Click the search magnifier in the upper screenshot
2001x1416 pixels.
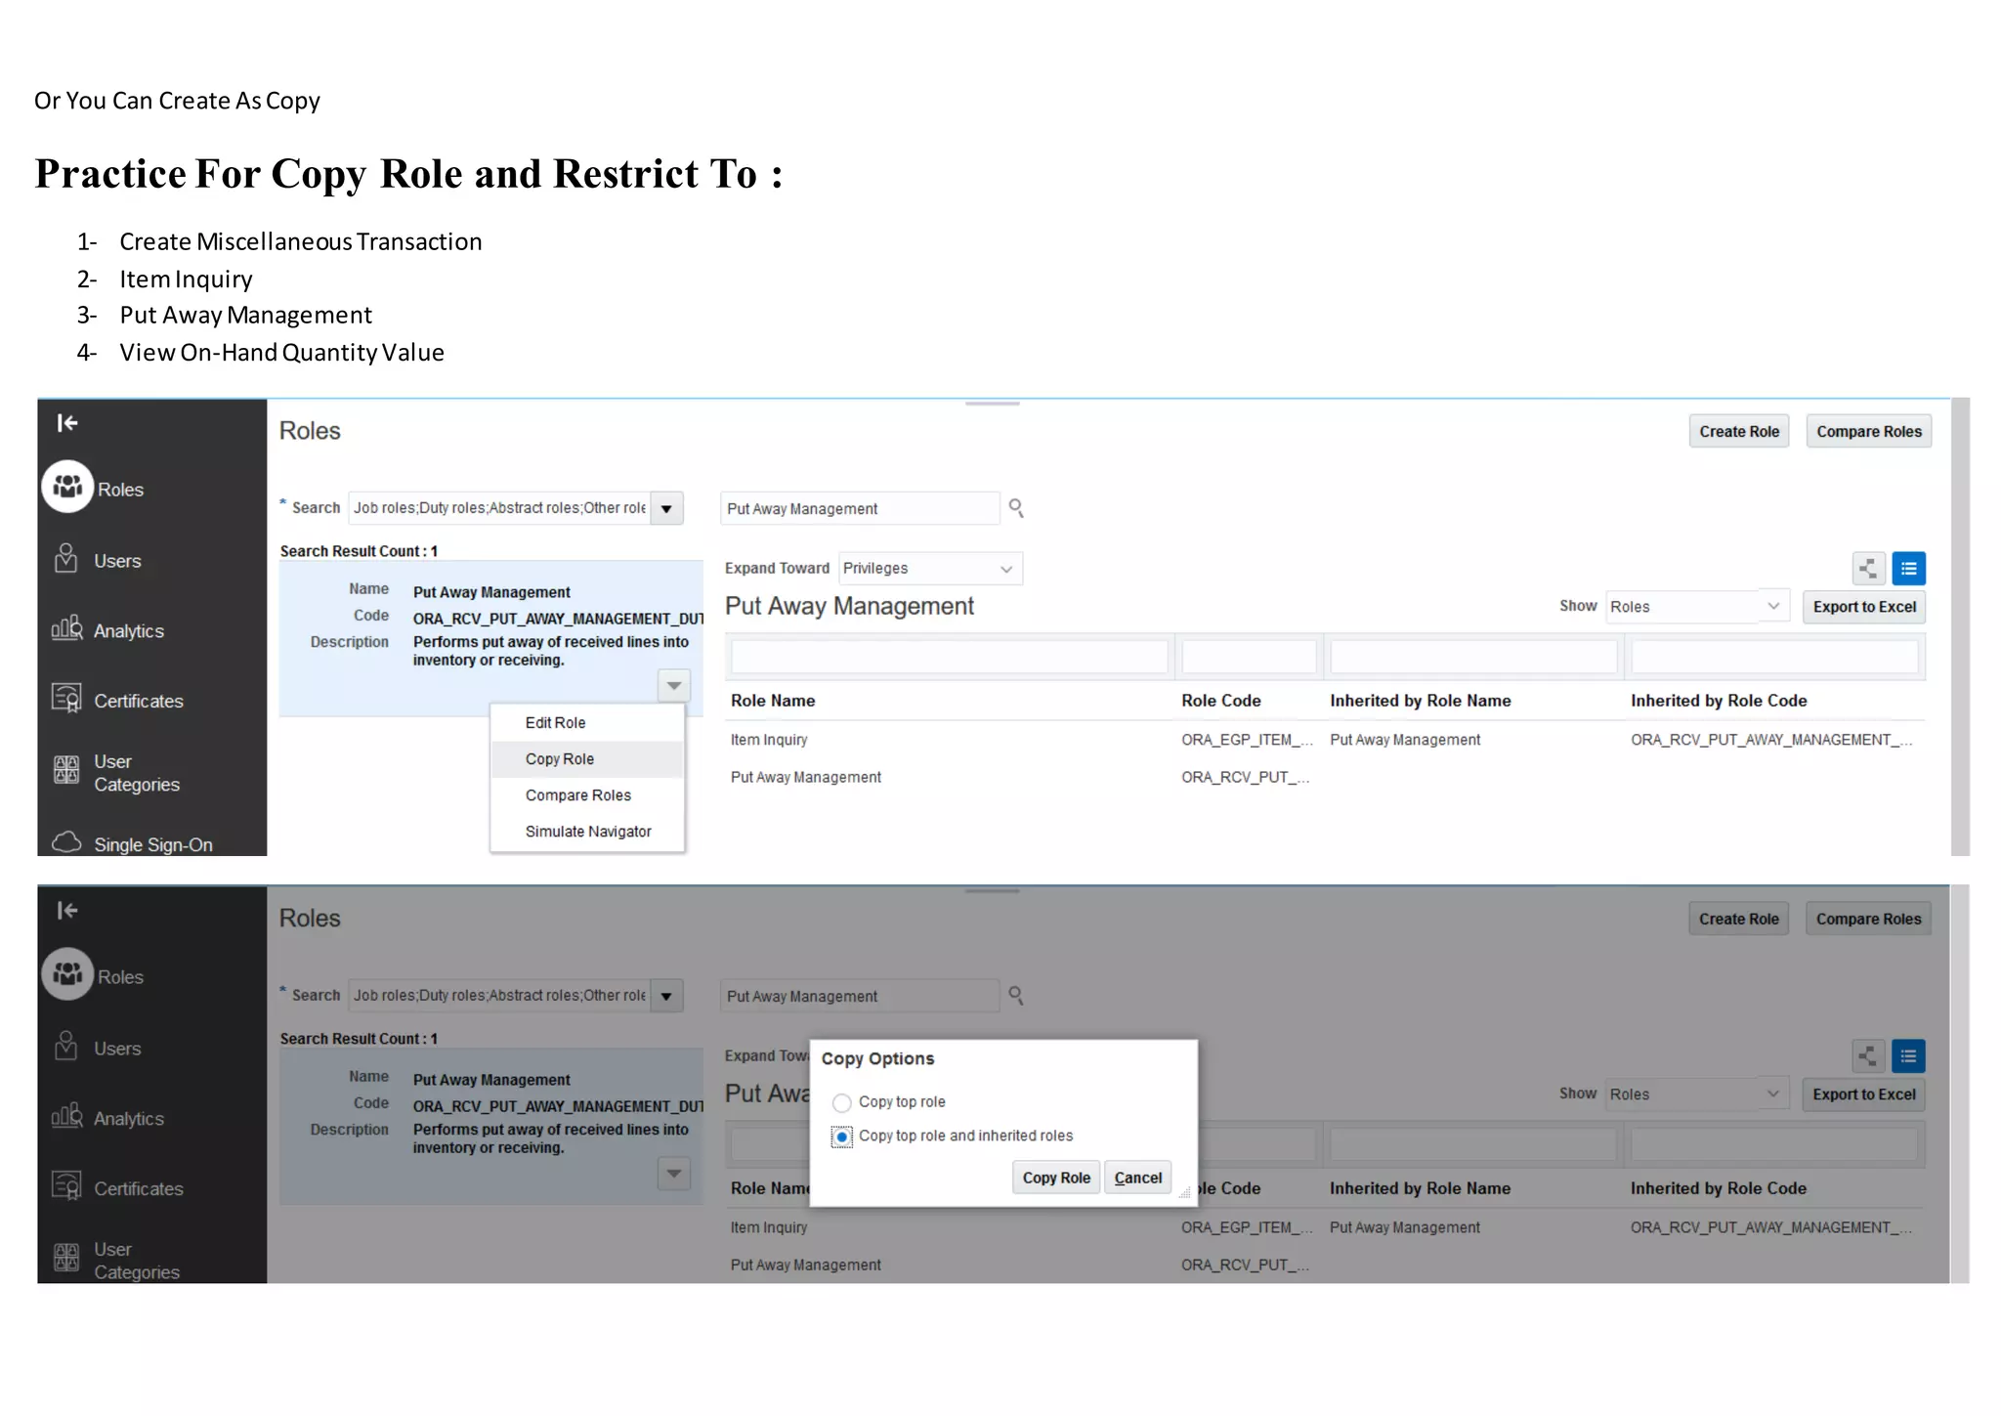[1016, 508]
